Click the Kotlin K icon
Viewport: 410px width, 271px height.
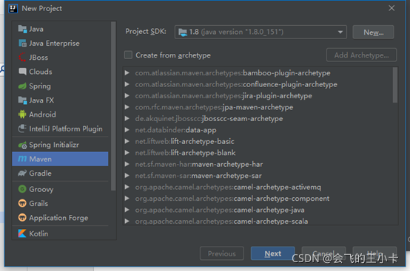tap(22, 233)
